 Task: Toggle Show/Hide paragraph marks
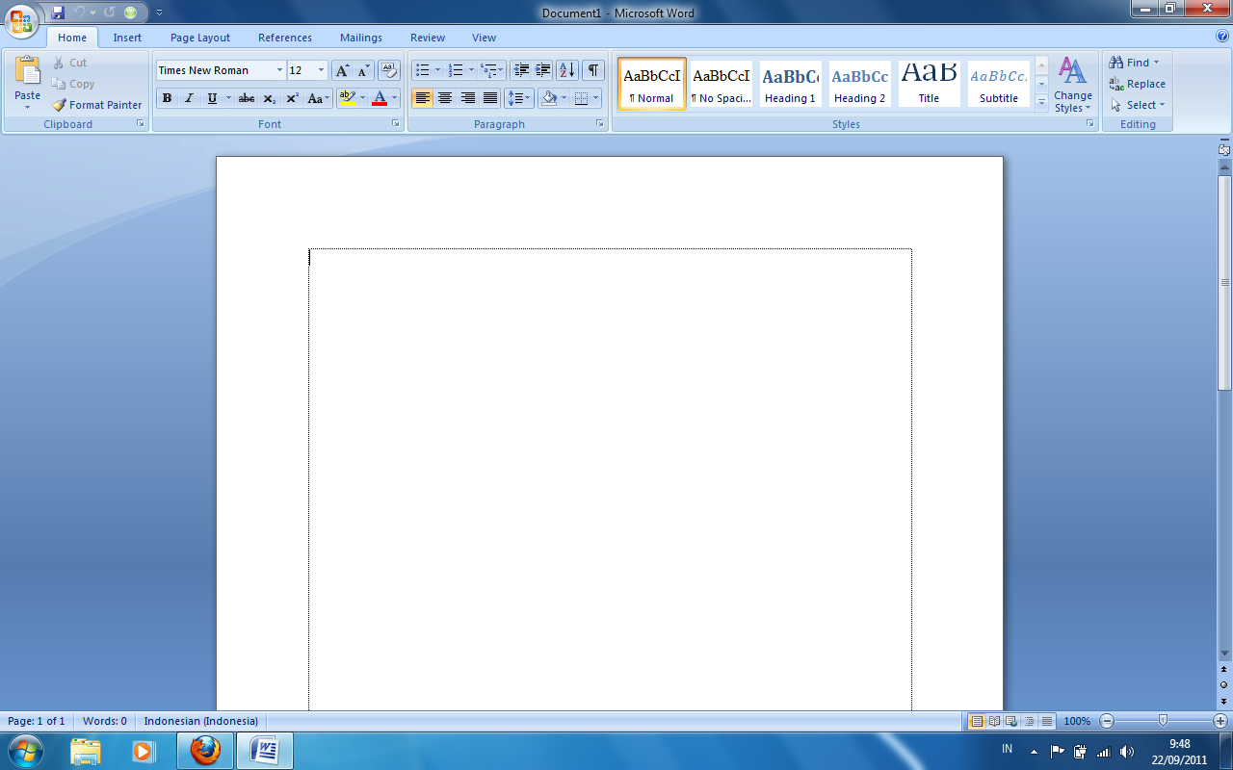tap(593, 70)
